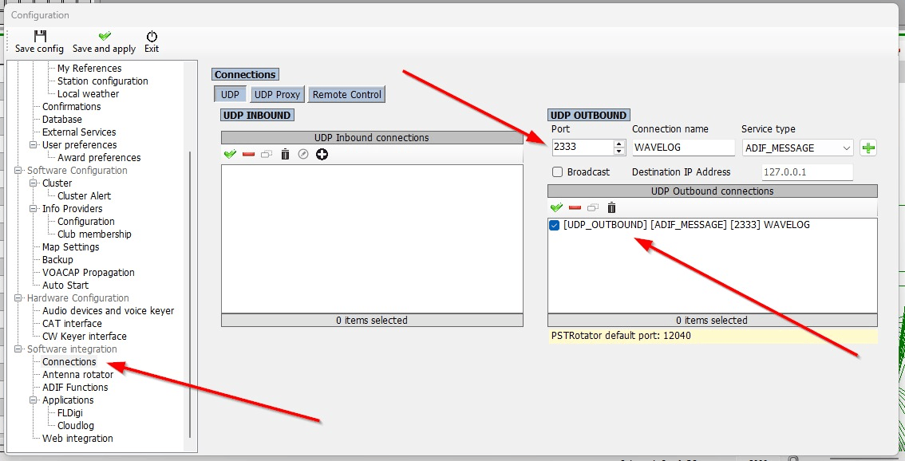The image size is (905, 461).
Task: Uncheck the WAVELOG outbound connection checkbox
Action: [555, 225]
